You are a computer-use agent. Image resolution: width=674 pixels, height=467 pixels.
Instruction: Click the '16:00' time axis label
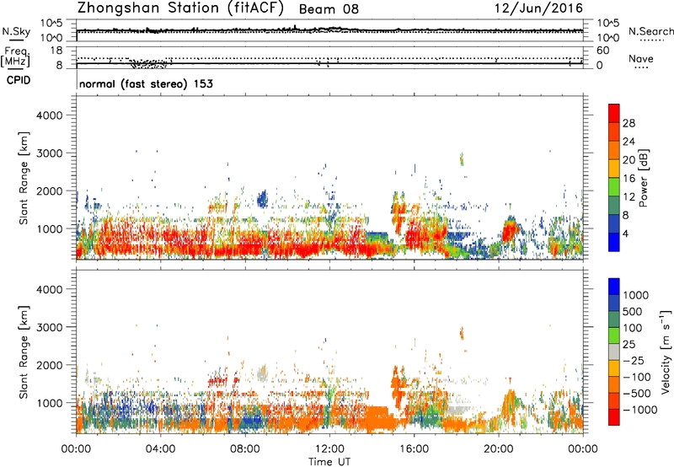click(414, 449)
